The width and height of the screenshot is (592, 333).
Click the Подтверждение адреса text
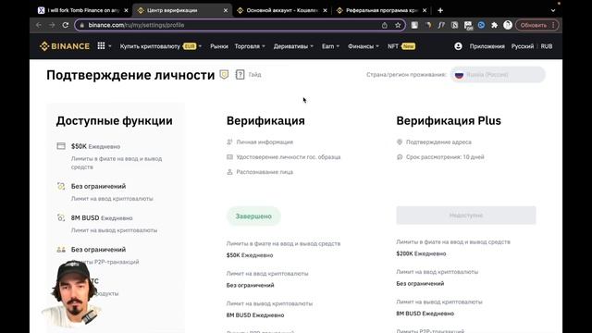coord(438,142)
